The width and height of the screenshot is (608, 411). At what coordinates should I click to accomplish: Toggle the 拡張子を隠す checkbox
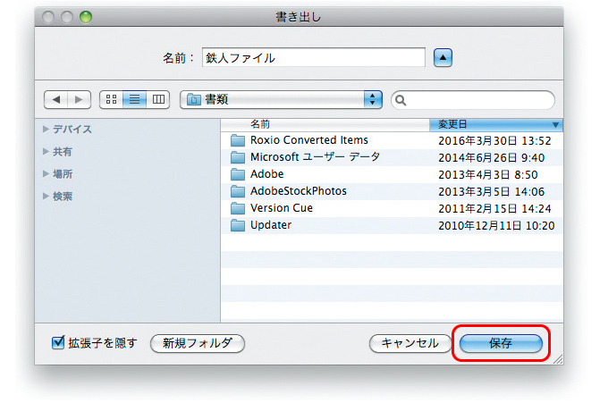tap(59, 342)
